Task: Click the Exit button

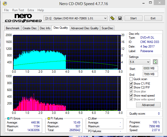Action: pos(153,18)
